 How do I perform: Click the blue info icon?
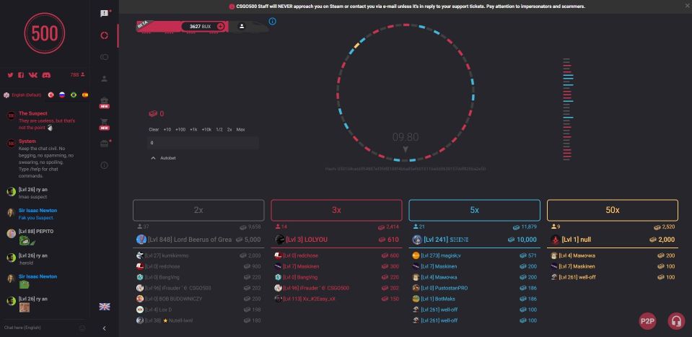[272, 22]
